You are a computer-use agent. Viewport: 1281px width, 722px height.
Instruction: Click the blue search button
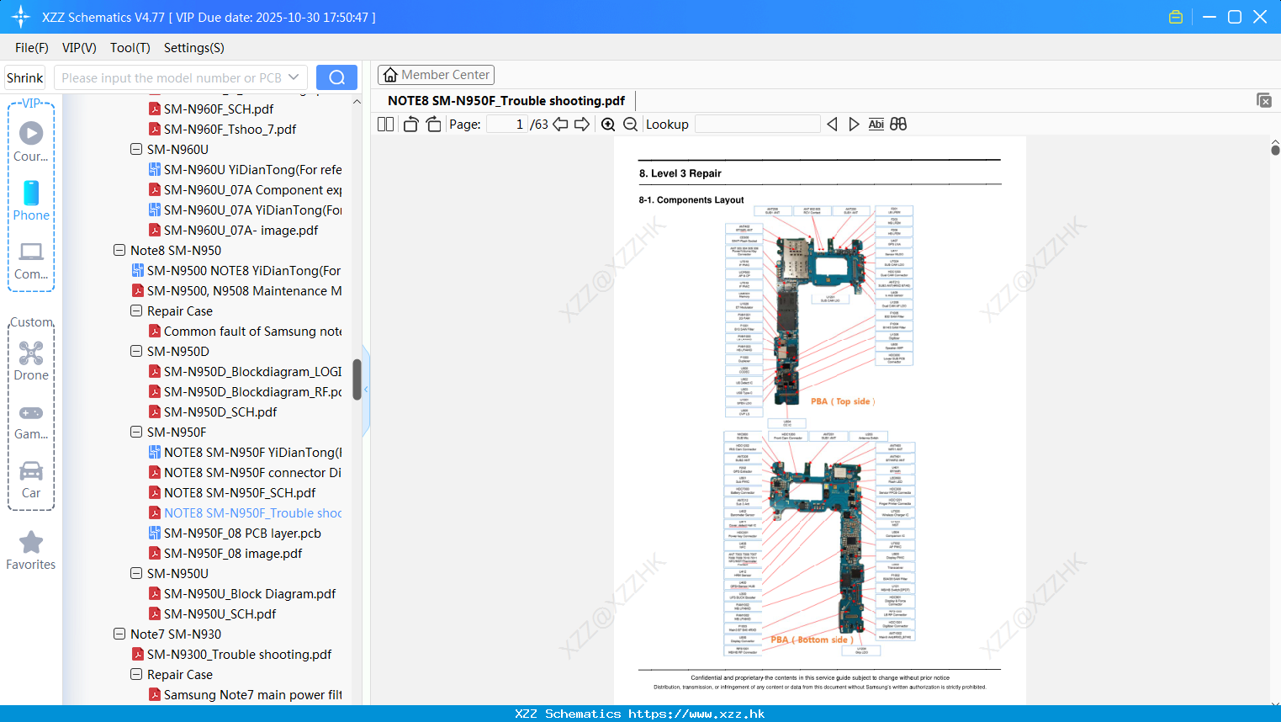tap(336, 77)
